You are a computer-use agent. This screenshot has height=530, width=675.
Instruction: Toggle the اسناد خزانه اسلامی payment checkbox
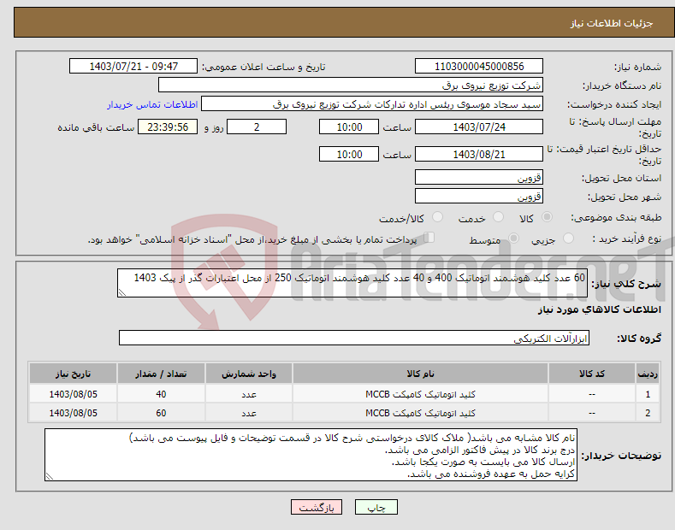pyautogui.click(x=429, y=238)
